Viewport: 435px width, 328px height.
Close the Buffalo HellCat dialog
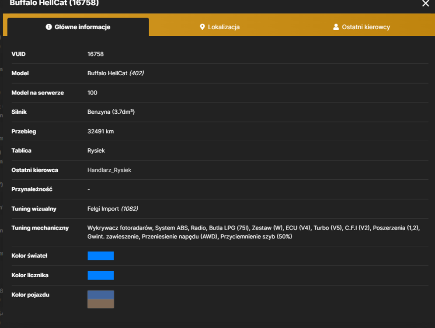point(425,3)
